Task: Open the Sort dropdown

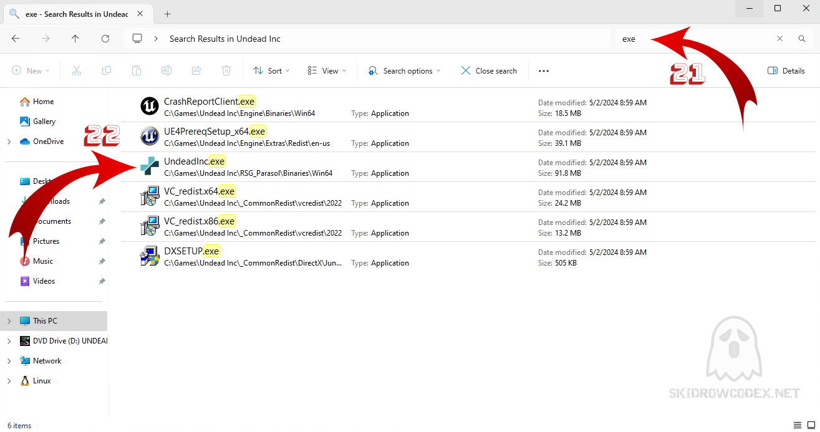Action: point(271,71)
